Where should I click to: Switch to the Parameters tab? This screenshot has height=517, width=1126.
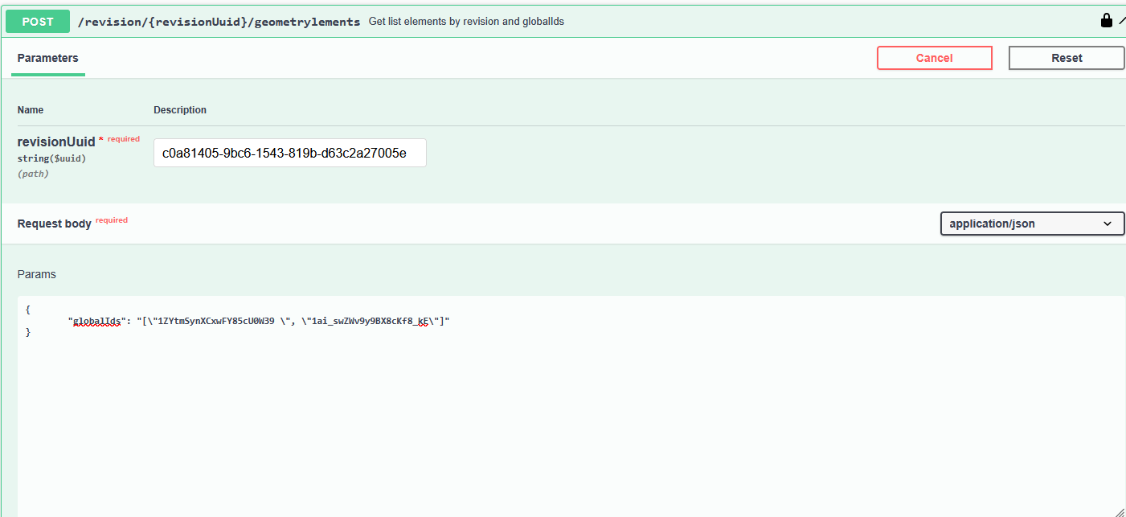tap(48, 58)
